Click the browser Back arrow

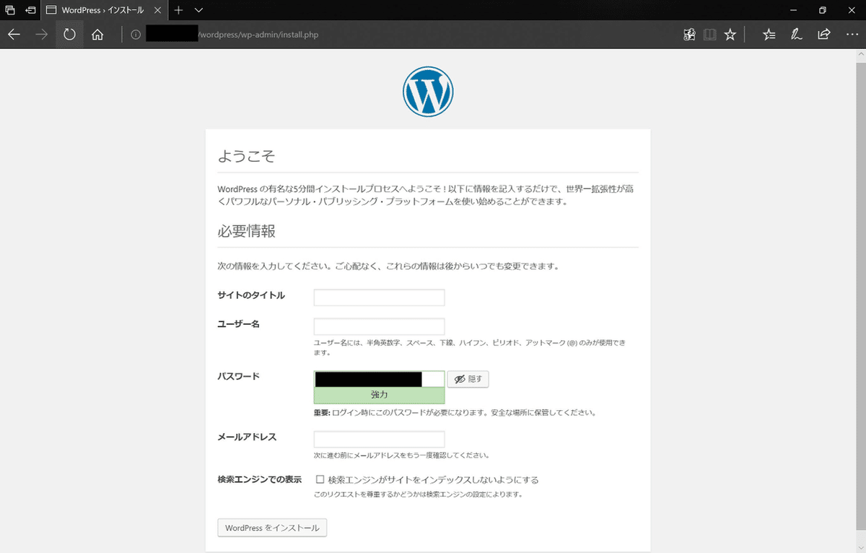14,35
